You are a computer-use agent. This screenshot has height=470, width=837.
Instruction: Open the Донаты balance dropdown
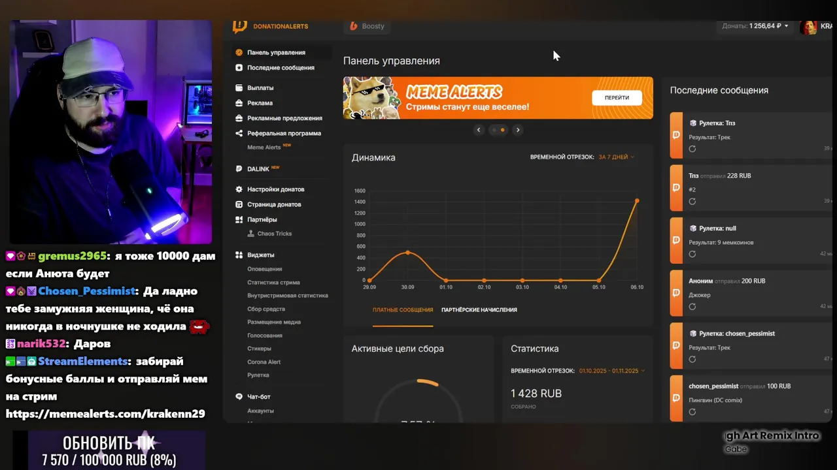coord(755,26)
